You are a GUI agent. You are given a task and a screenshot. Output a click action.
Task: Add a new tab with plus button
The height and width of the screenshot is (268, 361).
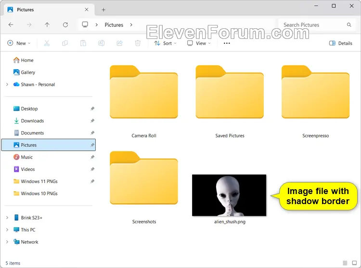pyautogui.click(x=103, y=10)
